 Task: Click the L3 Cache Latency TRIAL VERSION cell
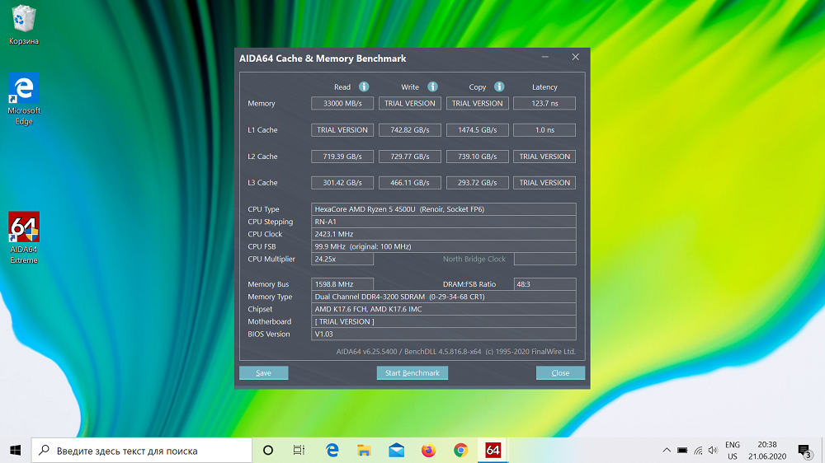(x=544, y=183)
